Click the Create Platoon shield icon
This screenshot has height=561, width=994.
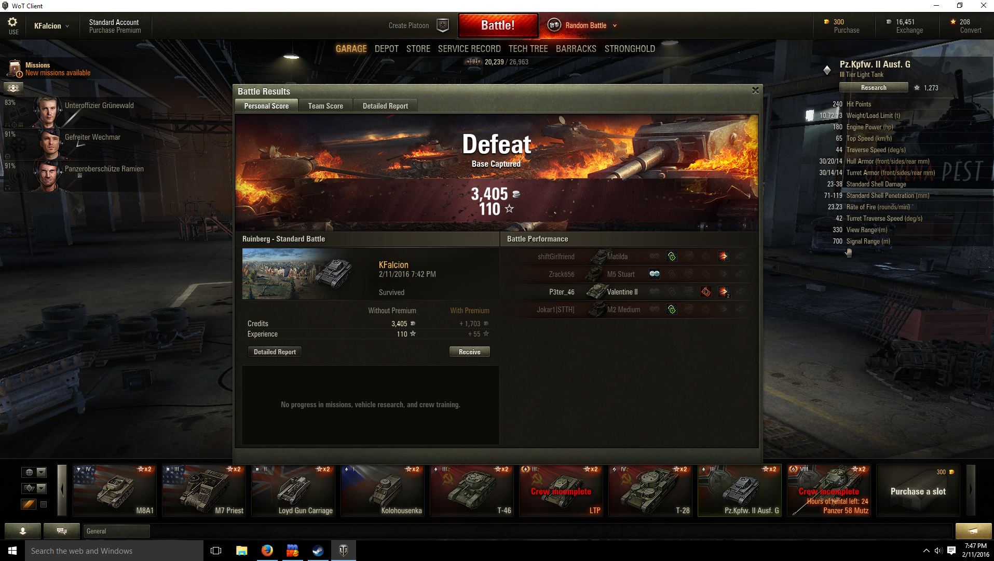[x=442, y=25]
